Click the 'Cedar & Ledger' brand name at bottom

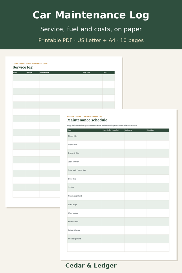pyautogui.click(x=91, y=266)
